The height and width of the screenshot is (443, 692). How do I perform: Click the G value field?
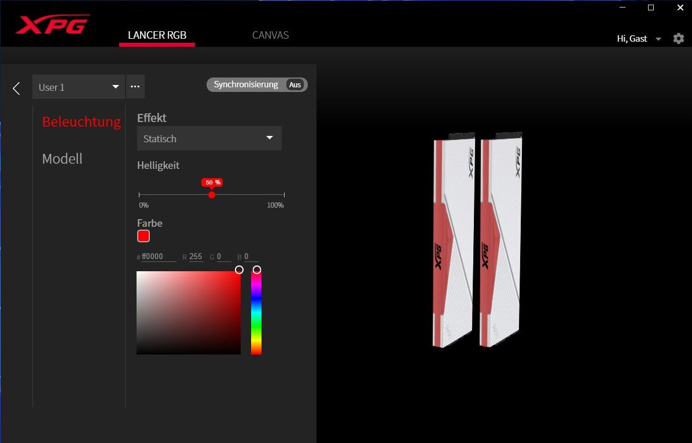(224, 257)
